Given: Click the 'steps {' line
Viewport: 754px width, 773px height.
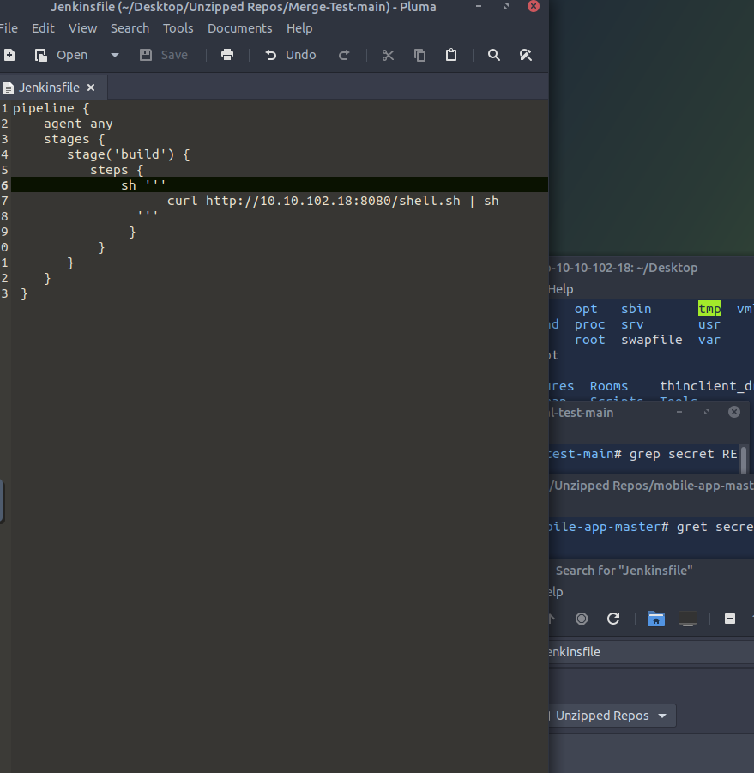Looking at the screenshot, I should pyautogui.click(x=117, y=170).
